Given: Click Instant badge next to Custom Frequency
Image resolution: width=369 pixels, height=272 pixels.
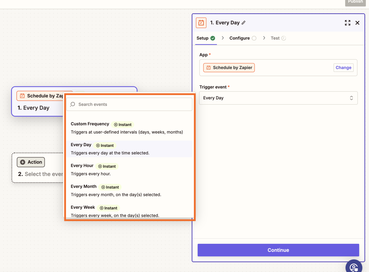Looking at the screenshot, I should pos(123,125).
